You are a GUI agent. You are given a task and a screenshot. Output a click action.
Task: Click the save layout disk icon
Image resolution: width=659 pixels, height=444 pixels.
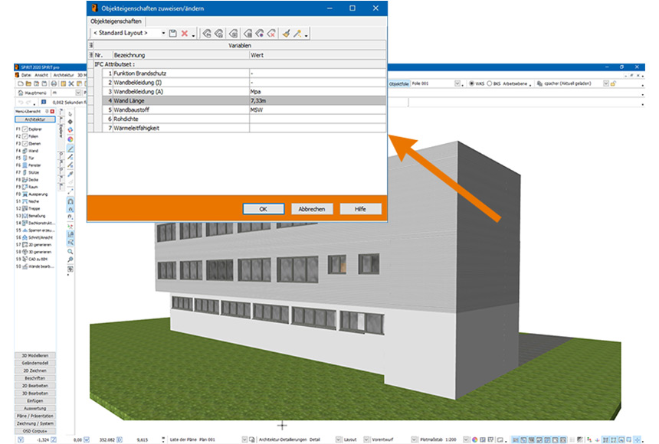pyautogui.click(x=173, y=34)
